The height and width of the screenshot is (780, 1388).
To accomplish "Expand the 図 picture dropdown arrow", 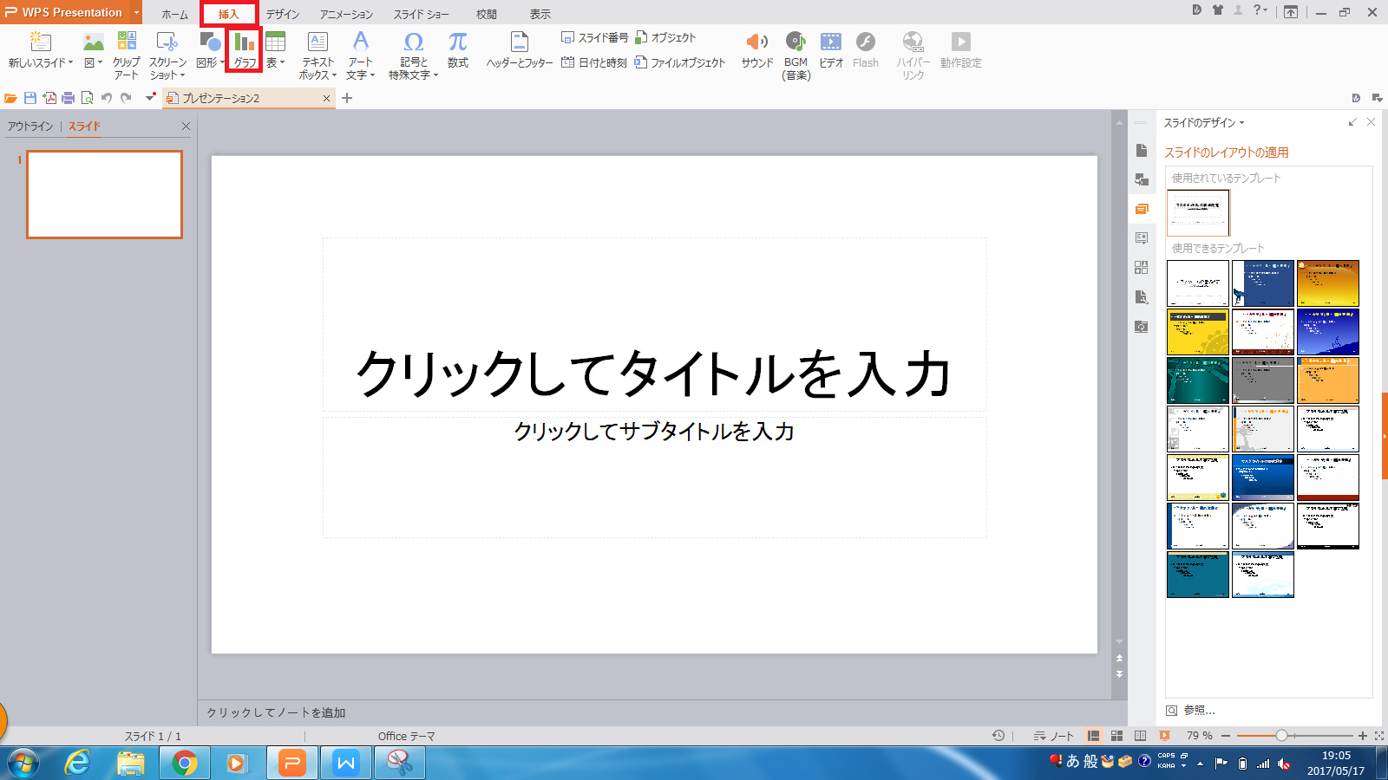I will pyautogui.click(x=100, y=62).
